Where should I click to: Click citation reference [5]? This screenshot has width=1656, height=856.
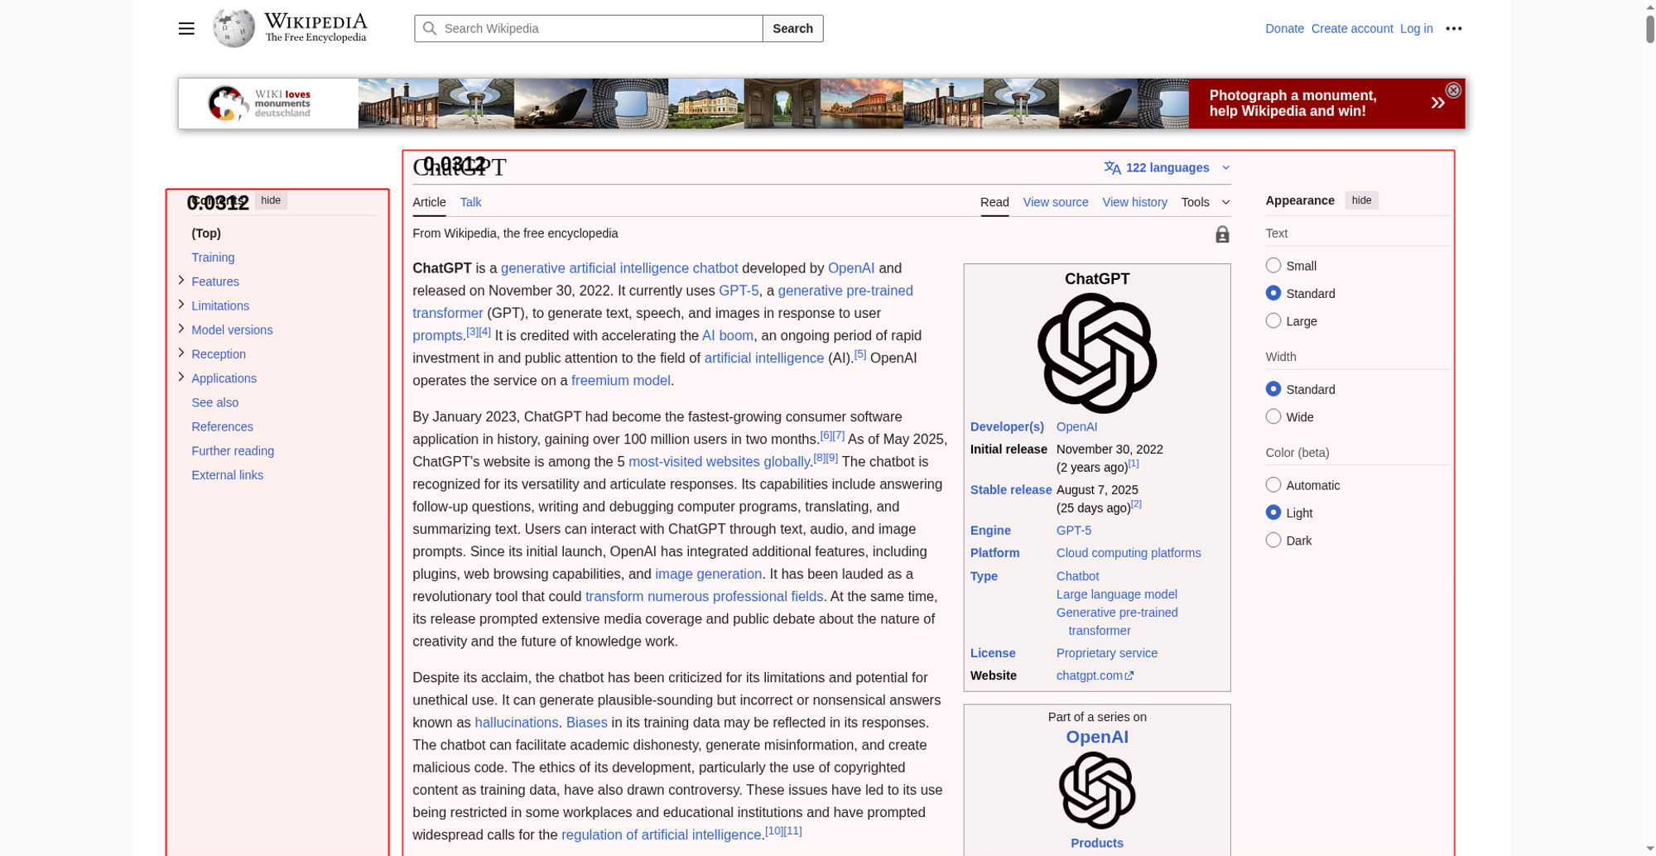tap(859, 354)
